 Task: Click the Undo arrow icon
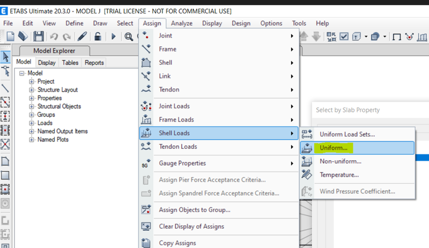pyautogui.click(x=54, y=36)
